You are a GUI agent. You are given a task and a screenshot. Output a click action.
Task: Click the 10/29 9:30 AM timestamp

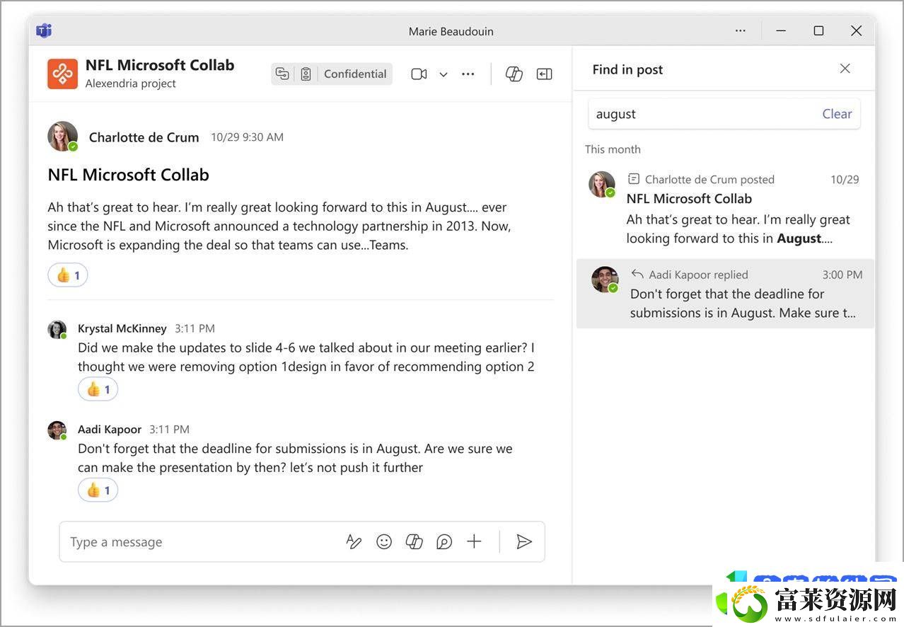[x=247, y=137]
